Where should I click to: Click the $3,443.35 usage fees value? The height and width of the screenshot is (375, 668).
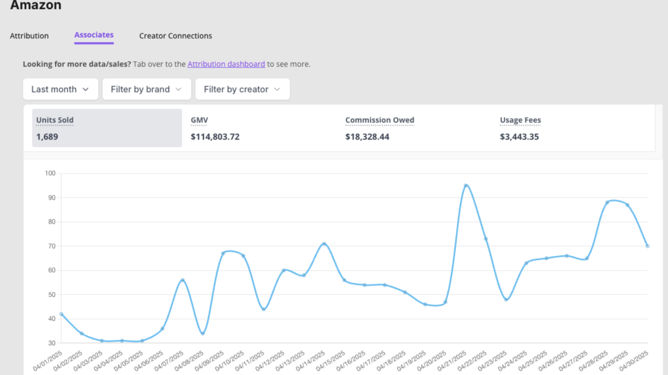coord(520,137)
